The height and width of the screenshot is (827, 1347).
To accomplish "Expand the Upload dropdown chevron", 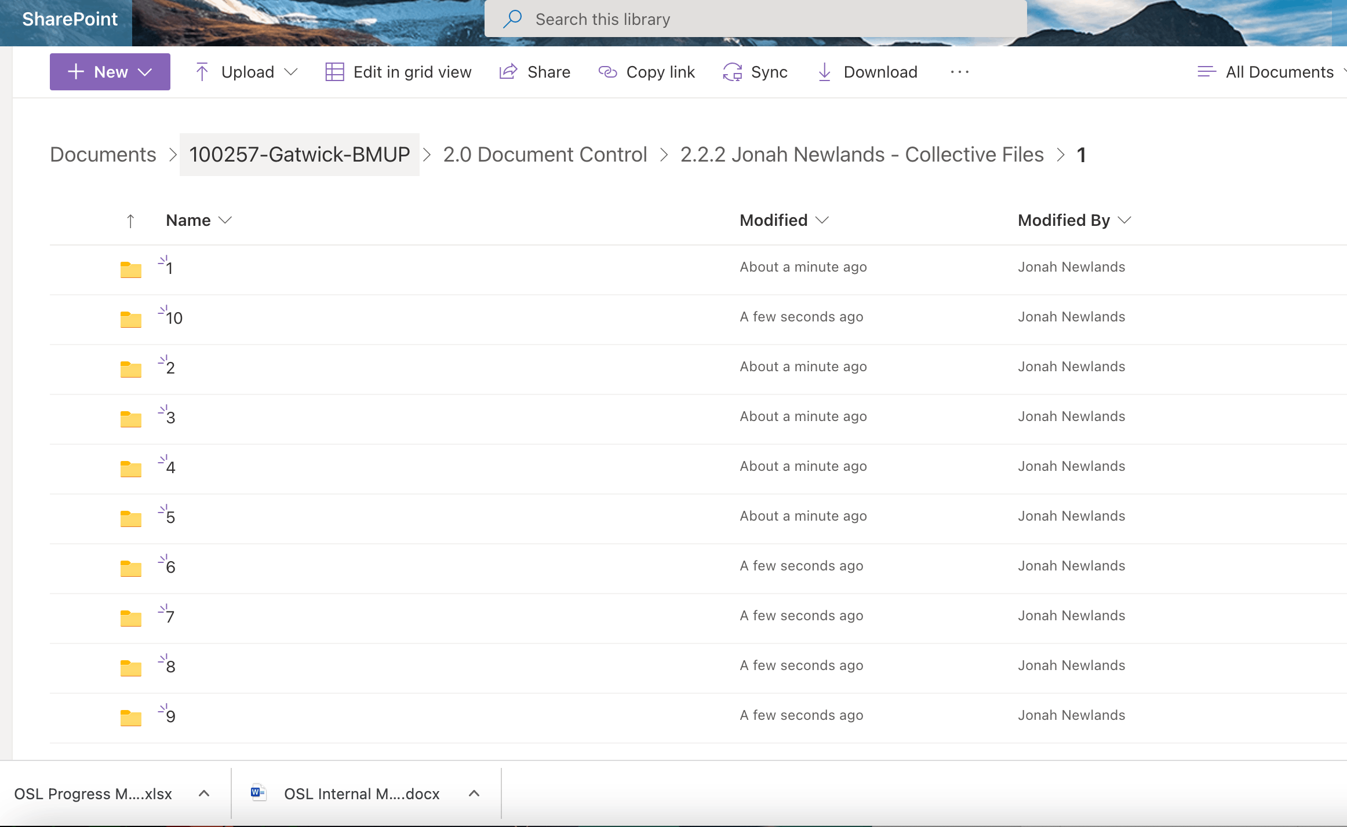I will 291,72.
